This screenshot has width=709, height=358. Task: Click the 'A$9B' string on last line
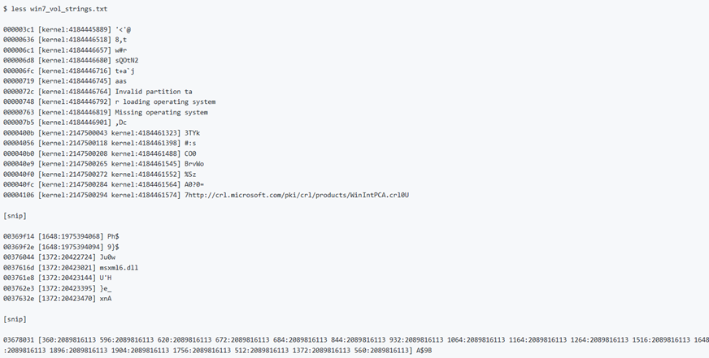coord(424,350)
